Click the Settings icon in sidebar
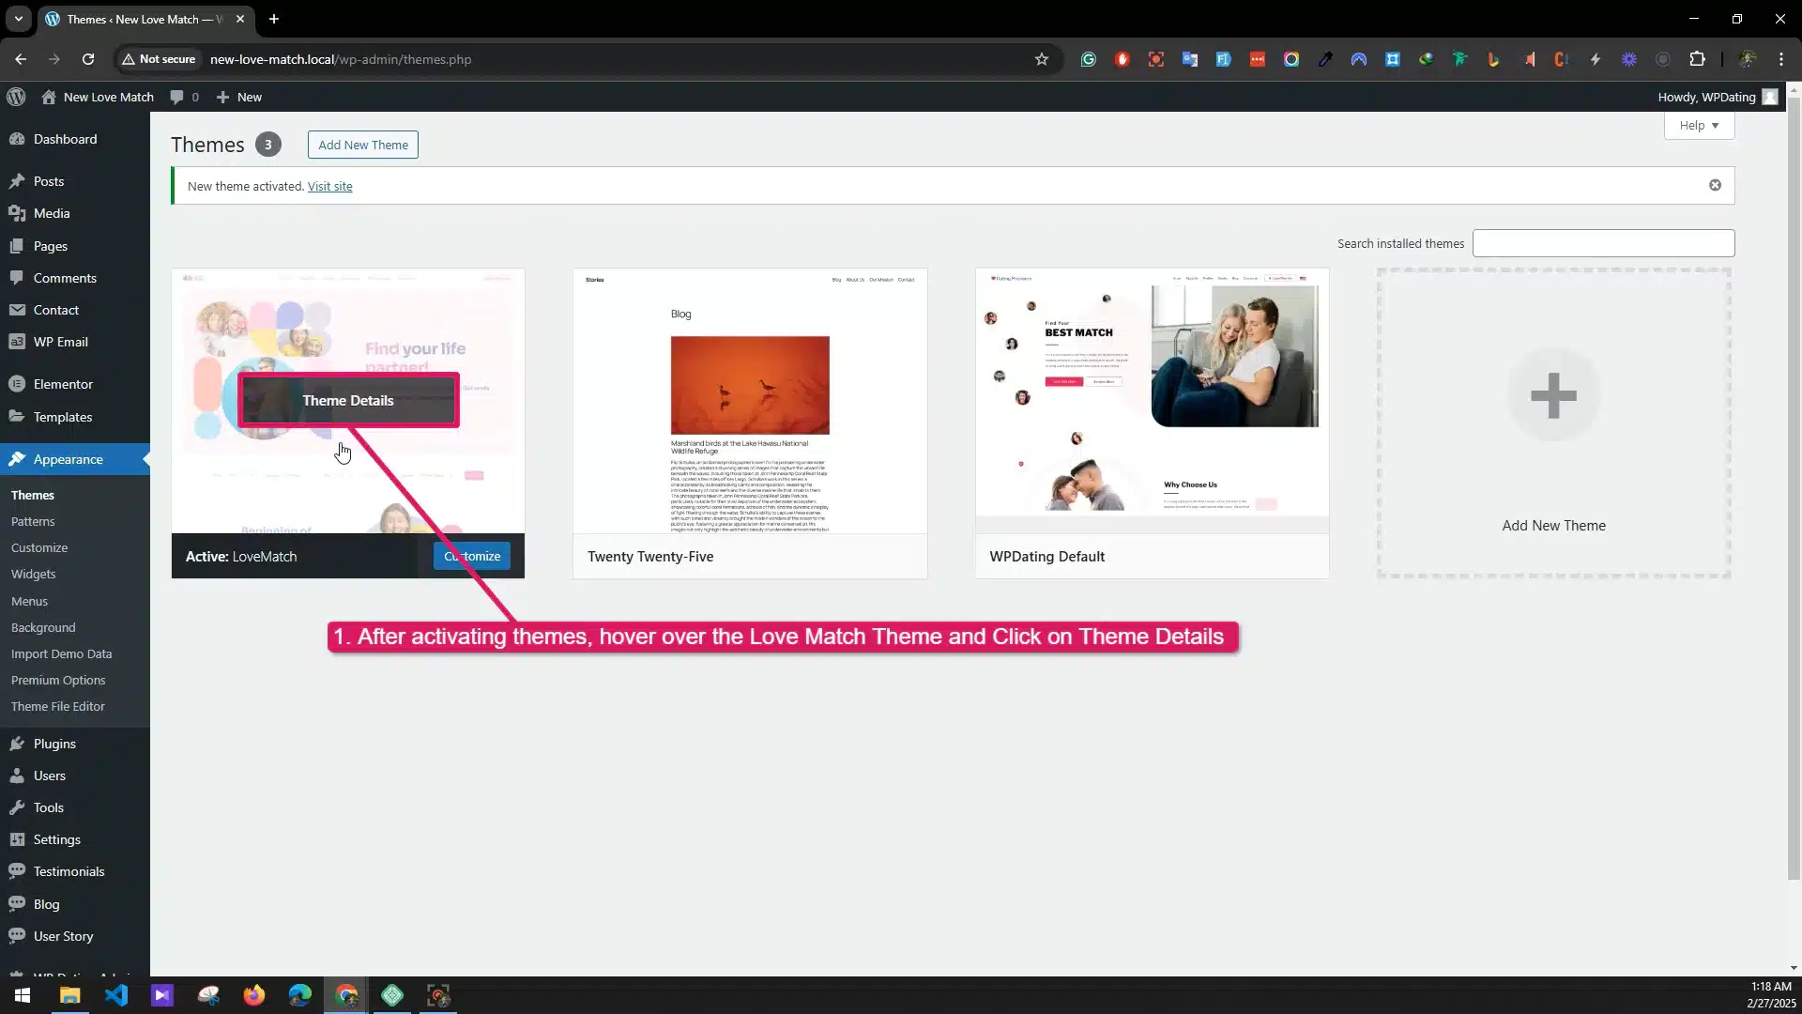 [17, 839]
